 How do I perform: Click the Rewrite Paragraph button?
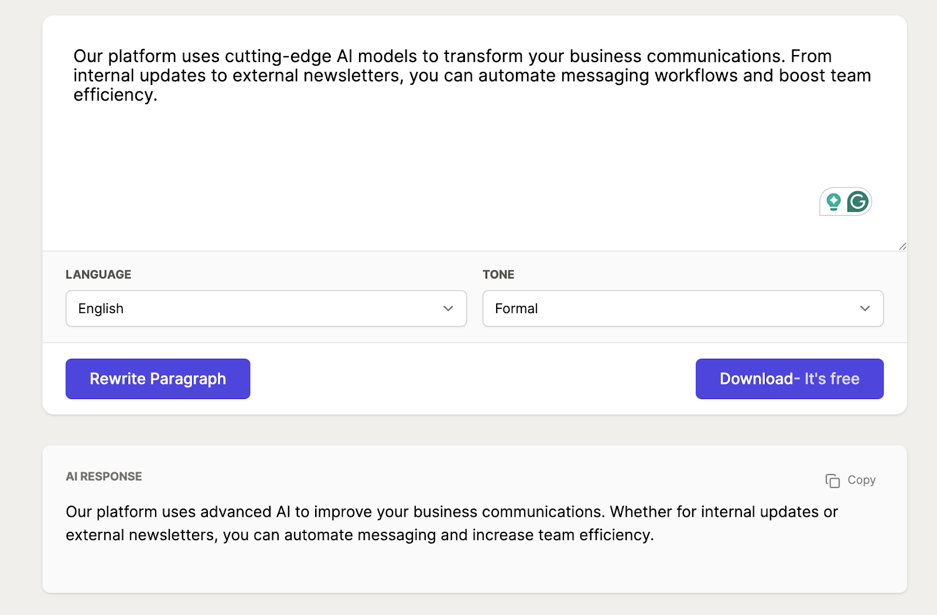[x=158, y=379]
